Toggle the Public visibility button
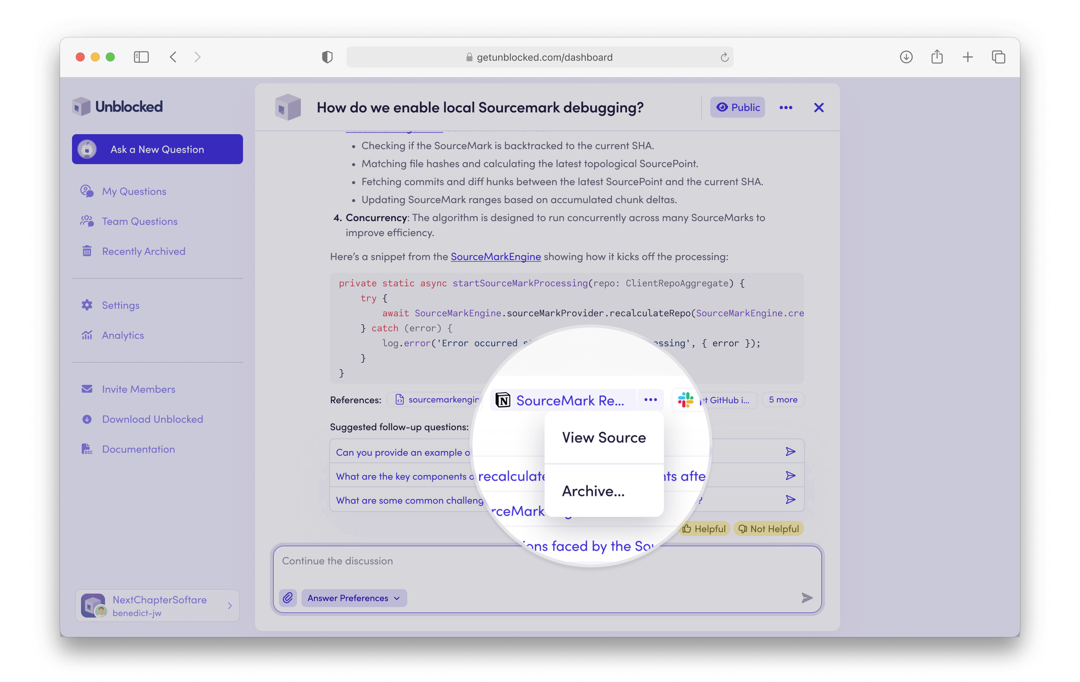1080x682 pixels. 737,108
